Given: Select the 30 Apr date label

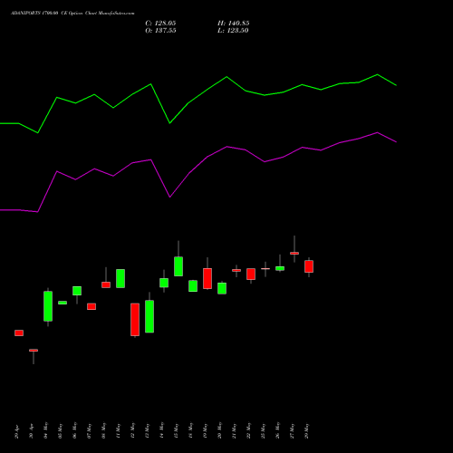Looking at the screenshot, I should (31, 431).
